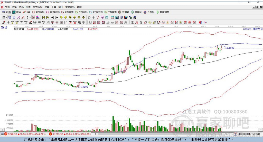Open the 窗口 menu

pos(61,7)
